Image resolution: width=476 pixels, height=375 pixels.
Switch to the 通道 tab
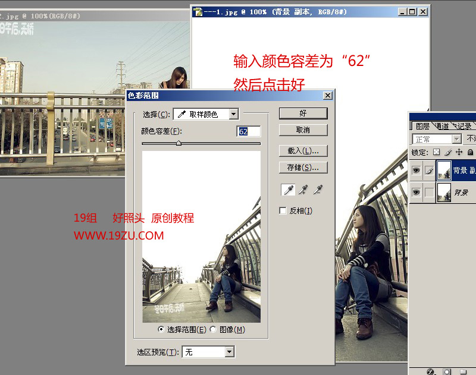coord(442,126)
